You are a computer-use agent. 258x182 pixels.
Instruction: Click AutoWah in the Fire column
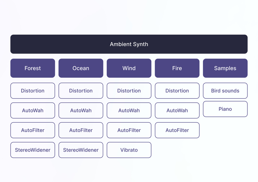click(177, 110)
